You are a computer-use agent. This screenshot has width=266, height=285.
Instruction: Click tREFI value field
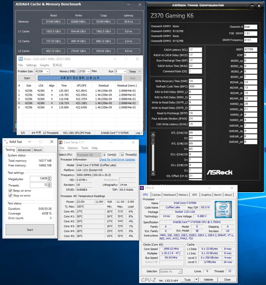[x=251, y=49]
